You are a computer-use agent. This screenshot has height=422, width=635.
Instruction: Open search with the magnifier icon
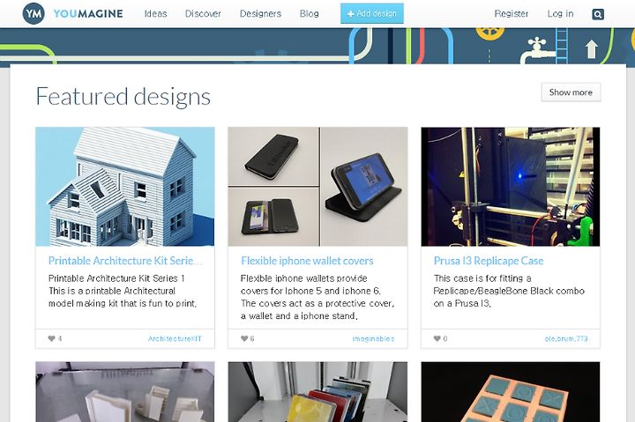coord(598,14)
